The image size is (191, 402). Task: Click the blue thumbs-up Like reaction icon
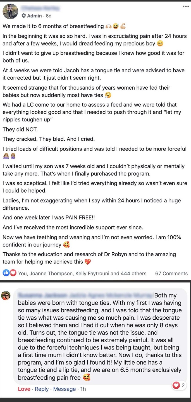6,273
